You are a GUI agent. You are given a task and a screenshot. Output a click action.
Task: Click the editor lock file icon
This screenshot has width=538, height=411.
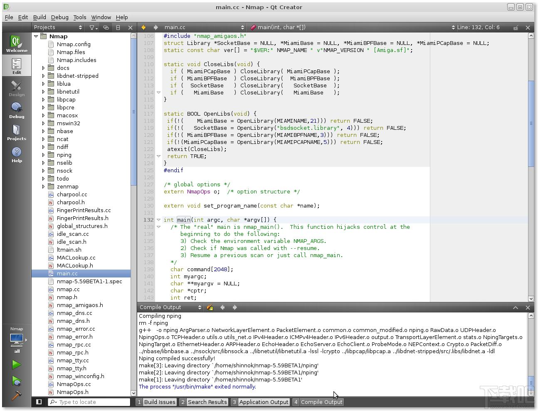coord(516,27)
